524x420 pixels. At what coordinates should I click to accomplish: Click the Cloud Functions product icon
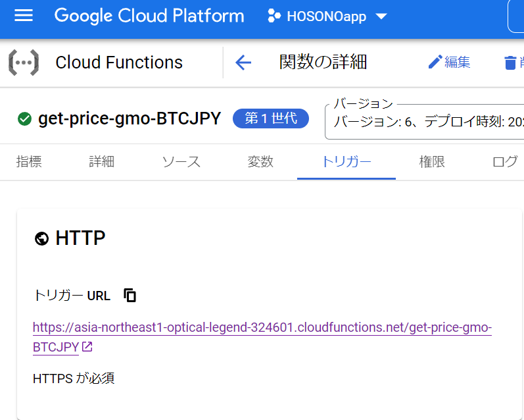24,63
